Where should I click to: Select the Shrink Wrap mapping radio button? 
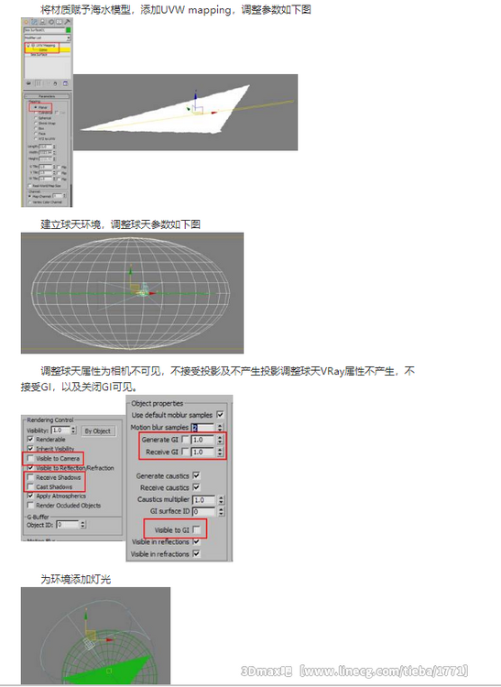[x=36, y=123]
